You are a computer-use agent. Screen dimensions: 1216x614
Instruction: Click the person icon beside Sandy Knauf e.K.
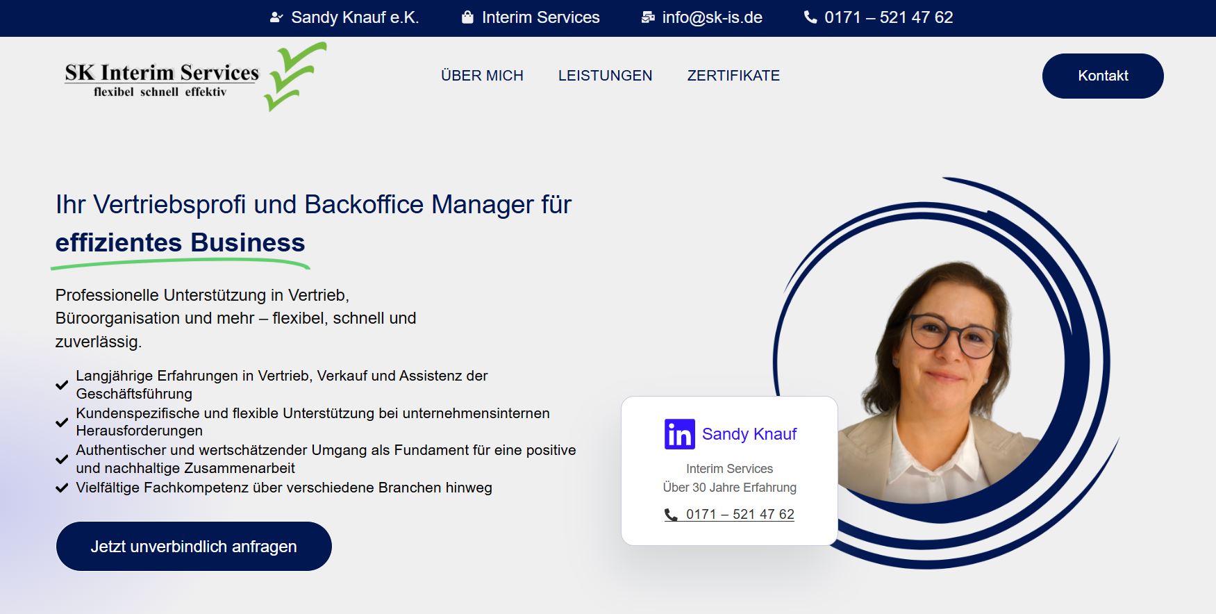[x=276, y=17]
